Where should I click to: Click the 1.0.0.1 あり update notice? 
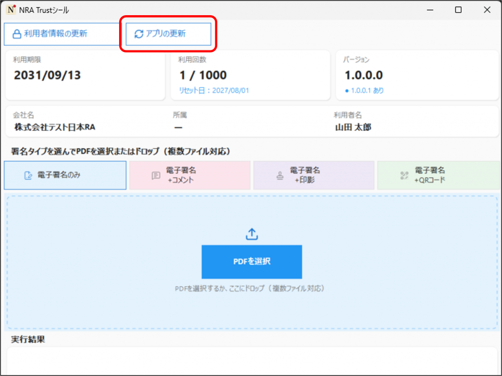click(364, 91)
